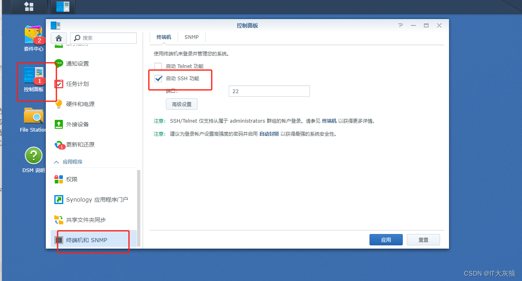The image size is (522, 281).
Task: Click the Shared Folder Sync icon
Action: (x=59, y=220)
